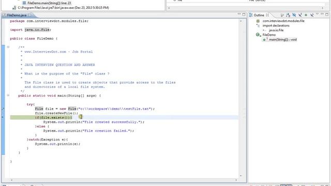Click the stack frame icon beside FileDemo.main

tap(24, 3)
